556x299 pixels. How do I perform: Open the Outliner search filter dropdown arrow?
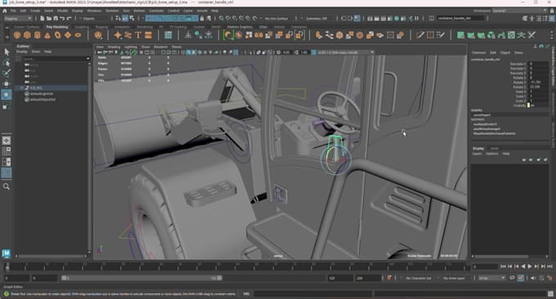coord(88,59)
